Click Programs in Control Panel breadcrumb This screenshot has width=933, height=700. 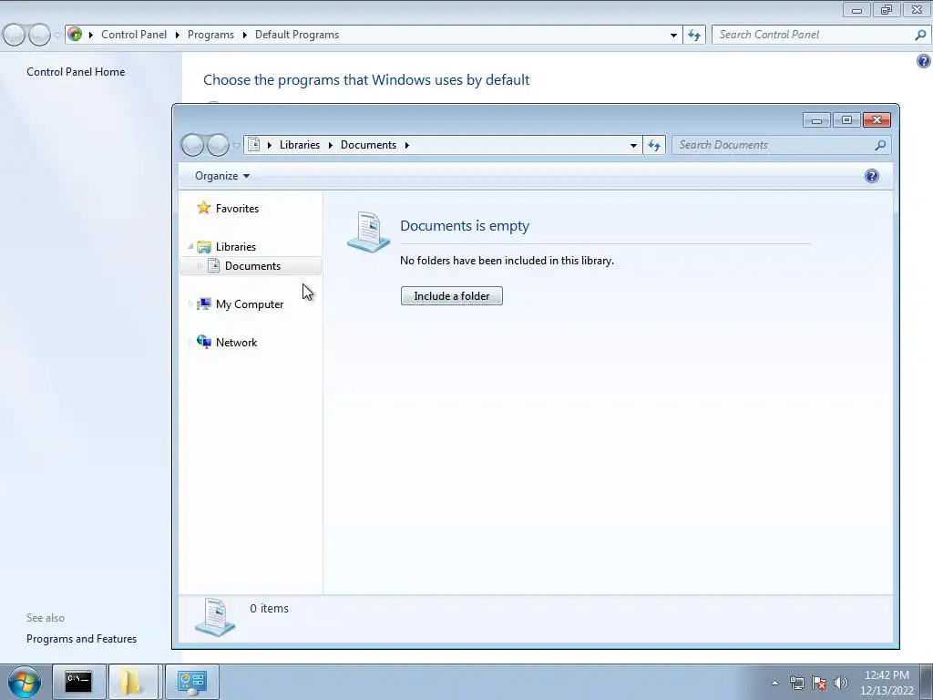(210, 35)
